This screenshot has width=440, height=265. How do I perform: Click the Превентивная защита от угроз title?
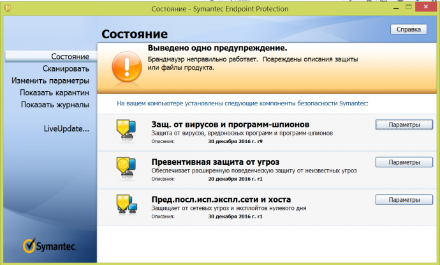[216, 162]
